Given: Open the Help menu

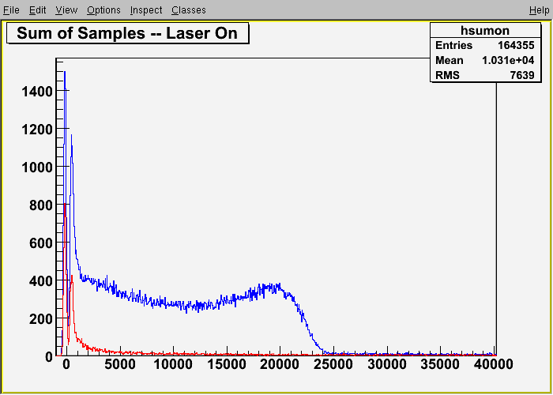Looking at the screenshot, I should pyautogui.click(x=540, y=10).
